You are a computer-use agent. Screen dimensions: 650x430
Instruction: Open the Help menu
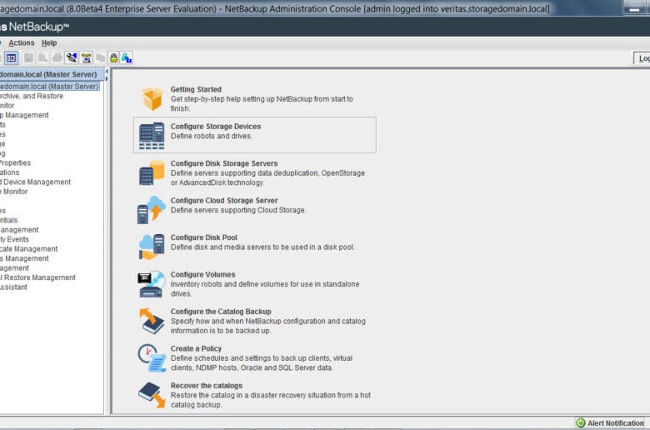tap(49, 42)
